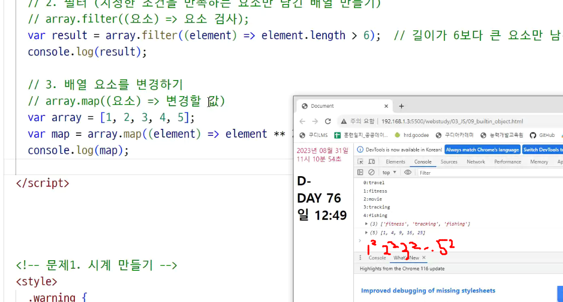Viewport: 563px width, 302px height.
Task: Switch to the Sources tab
Action: point(449,162)
